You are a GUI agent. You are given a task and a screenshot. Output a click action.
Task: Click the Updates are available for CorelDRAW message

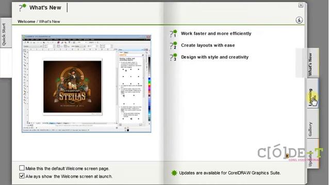tap(229, 173)
